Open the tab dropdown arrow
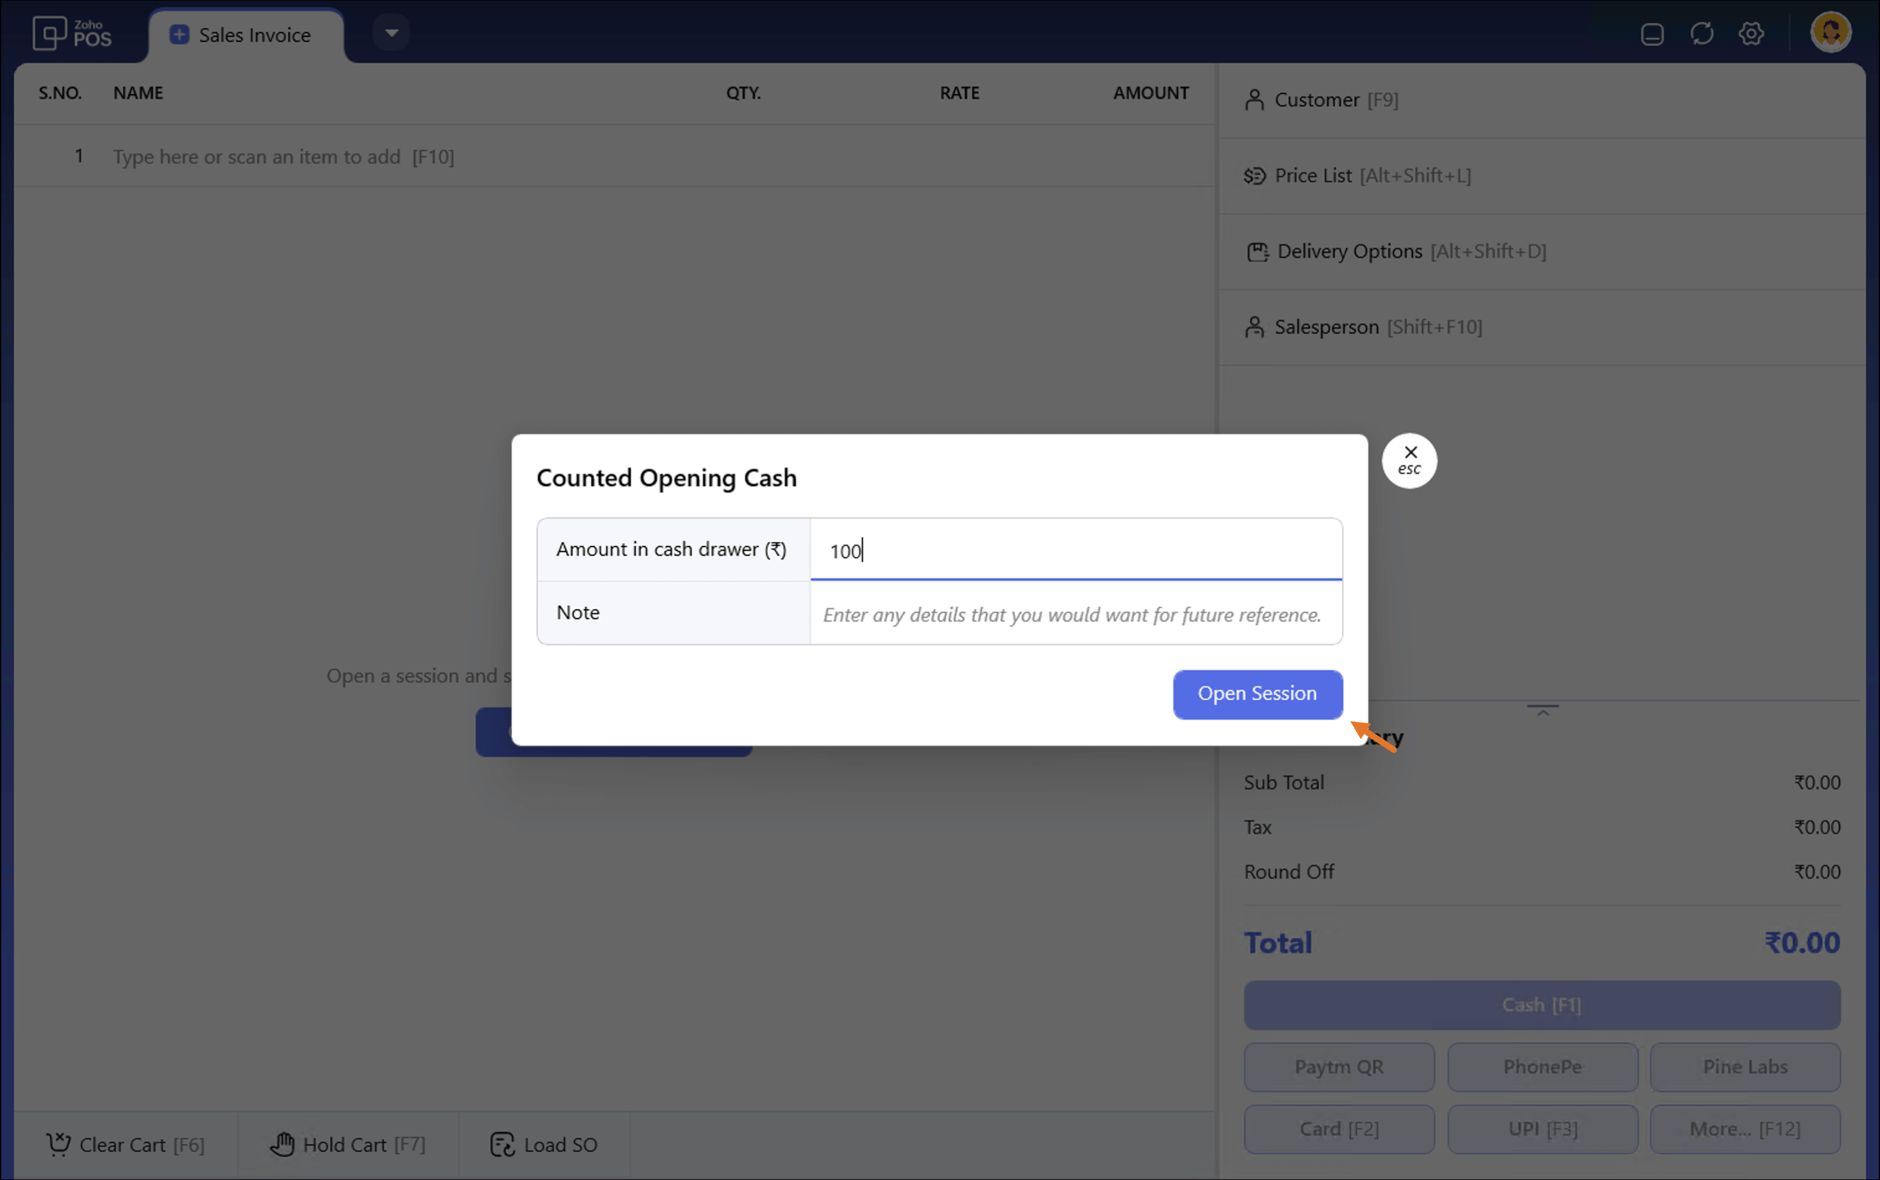 392,33
